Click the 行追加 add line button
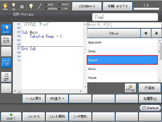This screenshot has height=122, width=162. tap(150, 88)
